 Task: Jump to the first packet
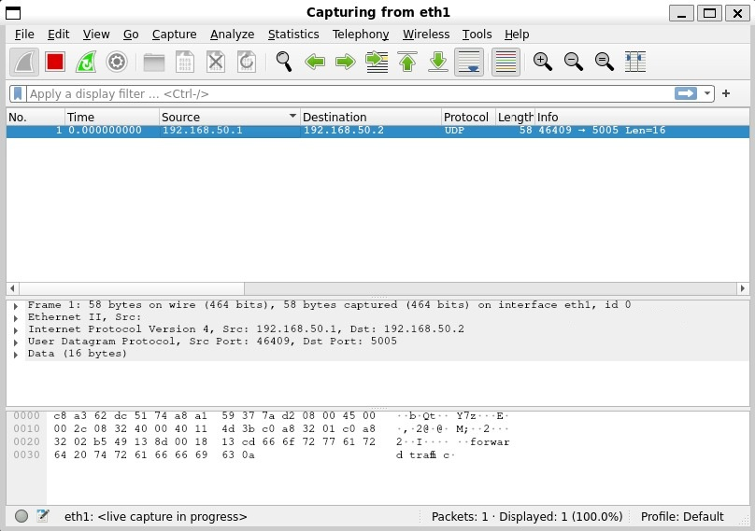click(x=407, y=62)
